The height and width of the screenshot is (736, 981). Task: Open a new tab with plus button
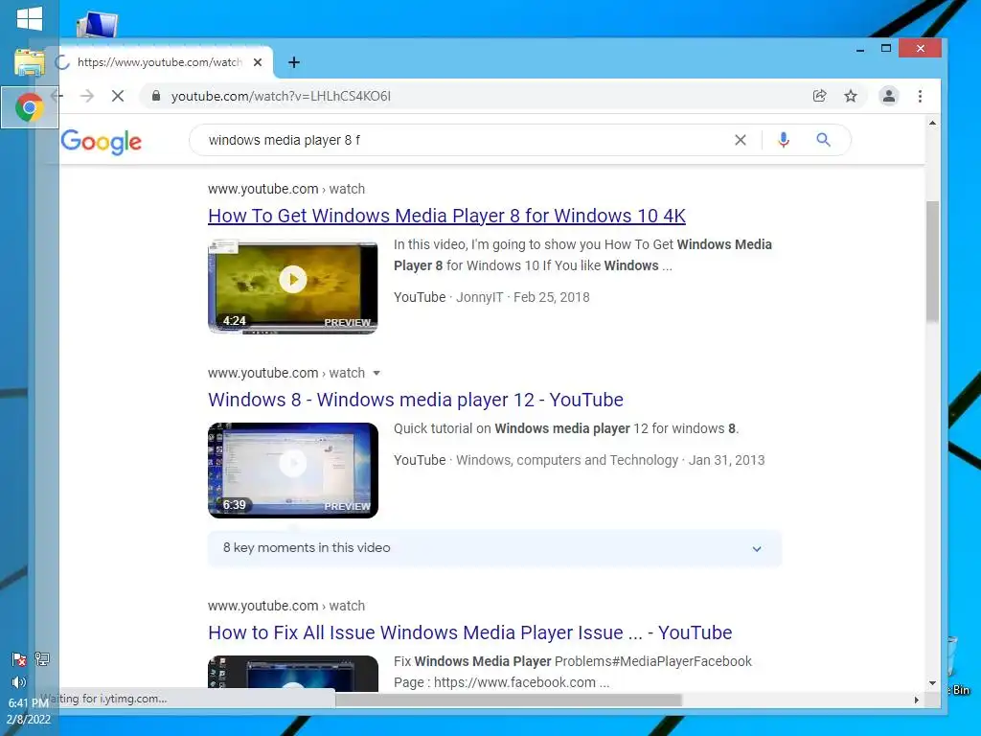[294, 62]
